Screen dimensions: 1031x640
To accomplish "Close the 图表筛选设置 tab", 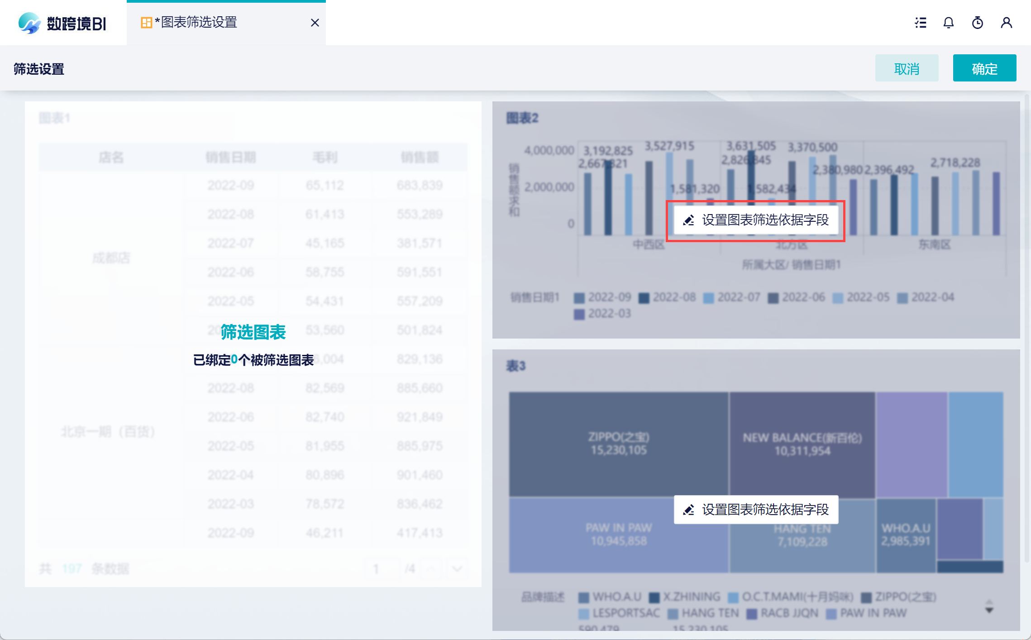I will 315,23.
